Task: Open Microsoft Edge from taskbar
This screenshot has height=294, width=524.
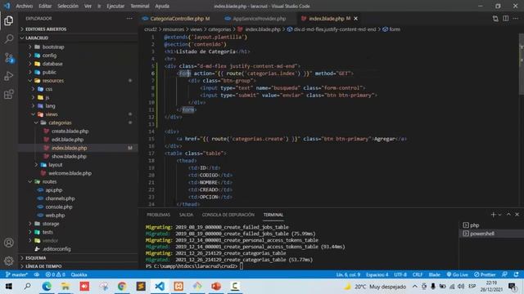Action: tap(47, 287)
